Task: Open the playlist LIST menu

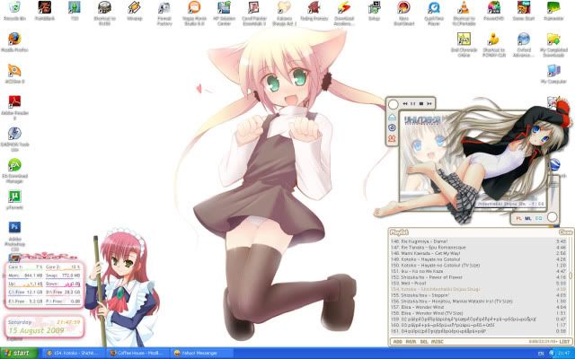Action: point(564,343)
